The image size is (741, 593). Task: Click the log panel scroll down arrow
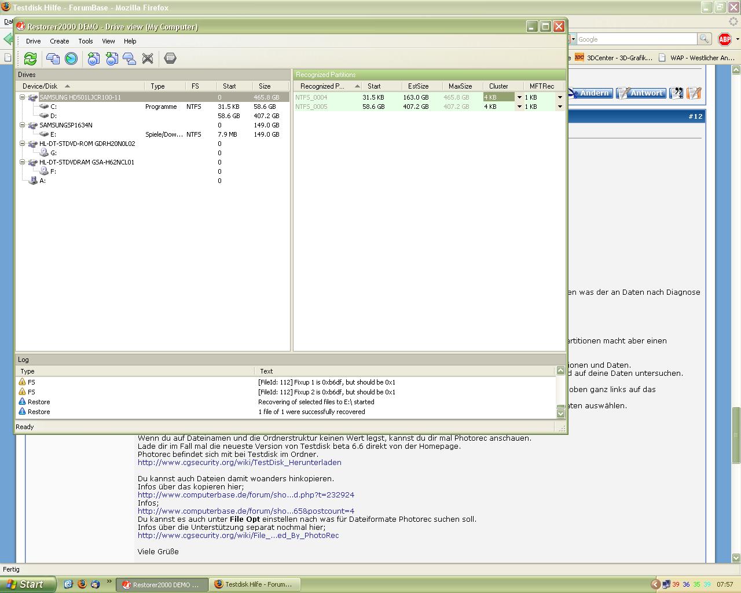tap(560, 413)
